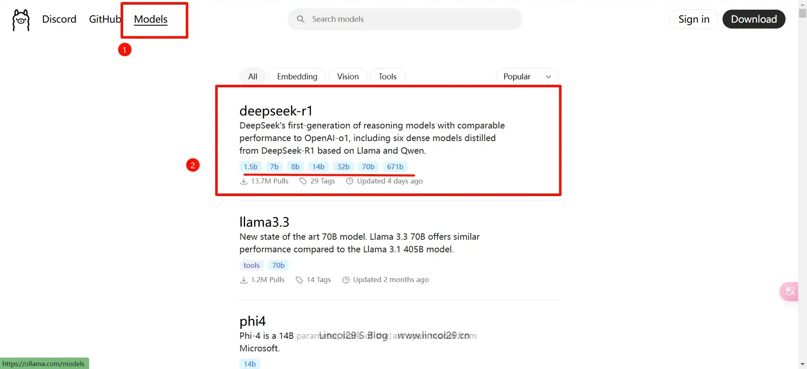Click the deepseek-r1 tags label icon

coord(303,181)
